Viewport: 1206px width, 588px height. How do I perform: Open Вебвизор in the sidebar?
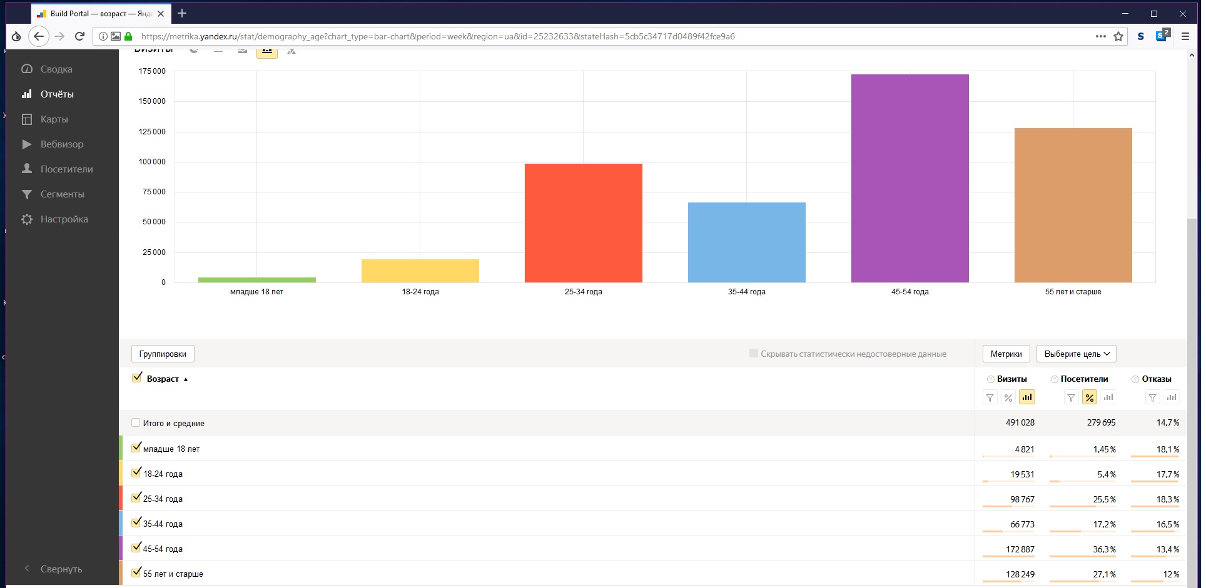pos(52,144)
